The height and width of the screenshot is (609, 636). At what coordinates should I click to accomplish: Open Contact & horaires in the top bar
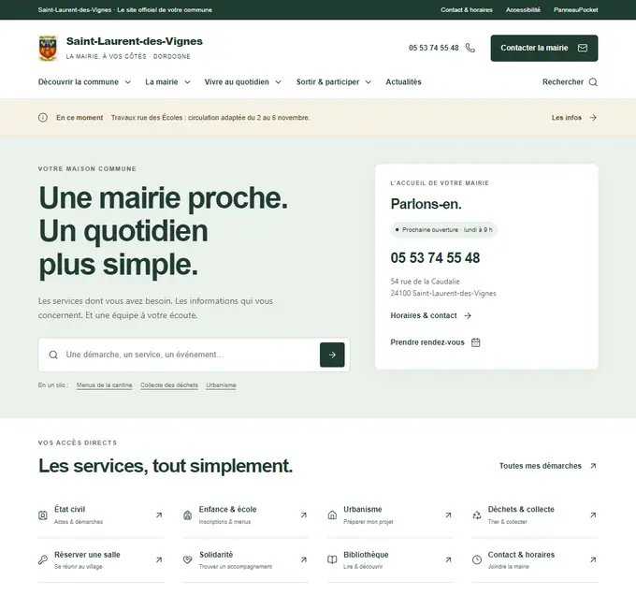click(467, 9)
